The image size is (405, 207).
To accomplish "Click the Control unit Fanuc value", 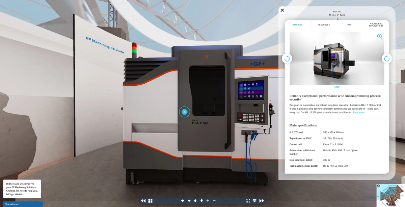I will (x=333, y=144).
